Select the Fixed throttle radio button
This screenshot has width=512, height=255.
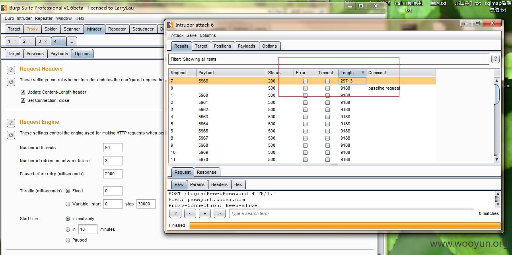tap(68, 191)
